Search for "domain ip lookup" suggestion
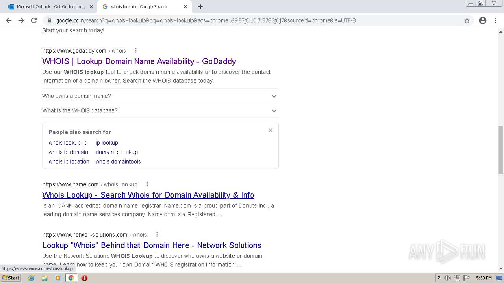This screenshot has width=504, height=283. pyautogui.click(x=117, y=152)
